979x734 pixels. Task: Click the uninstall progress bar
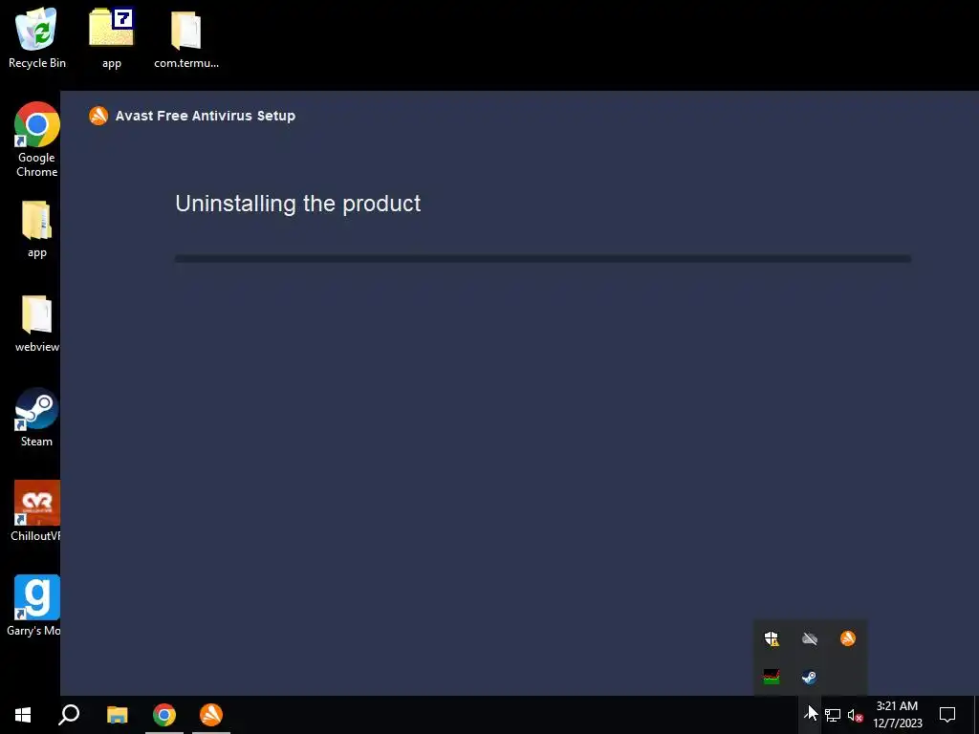[543, 258]
